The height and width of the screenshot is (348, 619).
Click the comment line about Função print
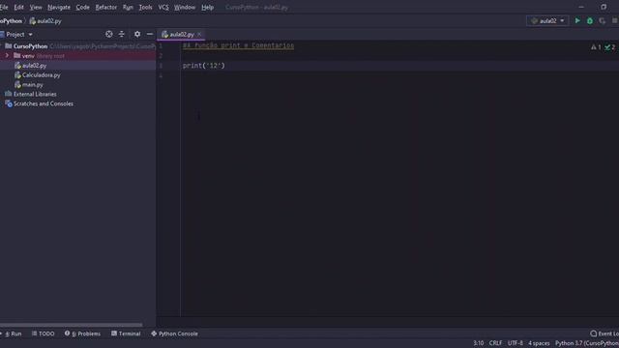coord(238,45)
